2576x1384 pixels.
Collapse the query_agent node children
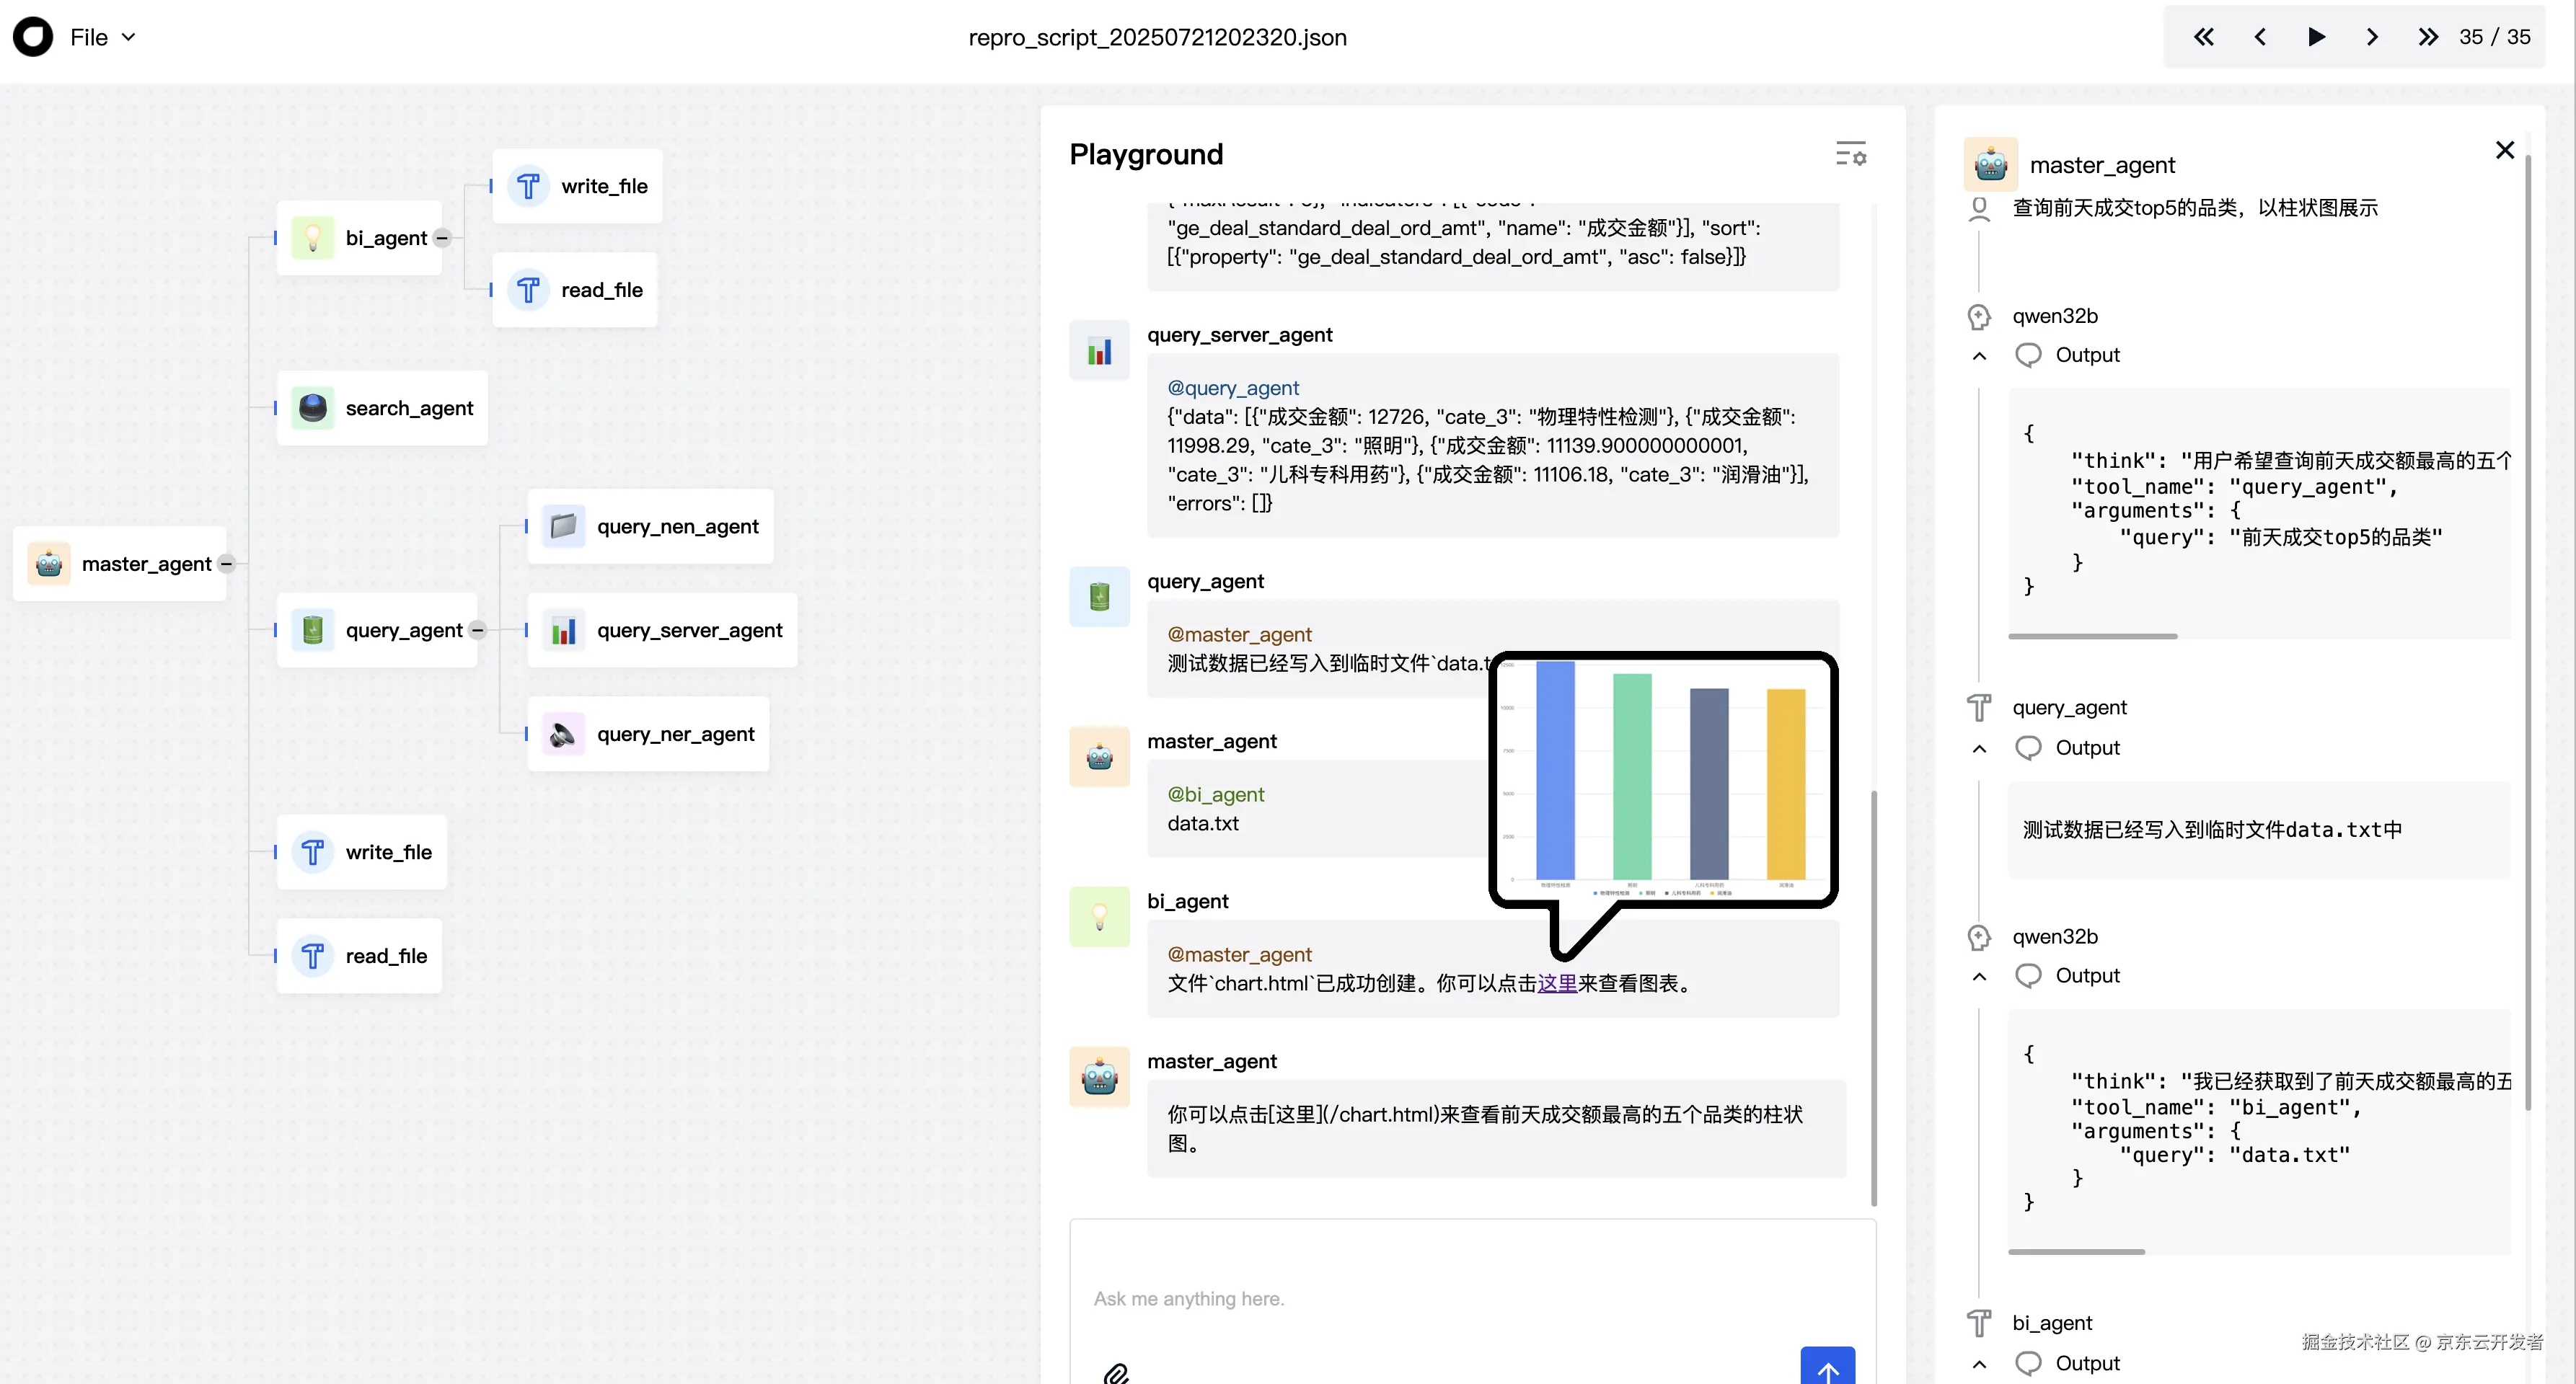(x=478, y=629)
